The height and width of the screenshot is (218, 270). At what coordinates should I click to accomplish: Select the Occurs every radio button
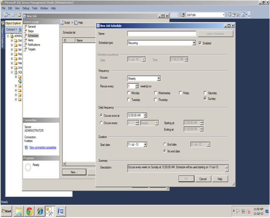101,123
